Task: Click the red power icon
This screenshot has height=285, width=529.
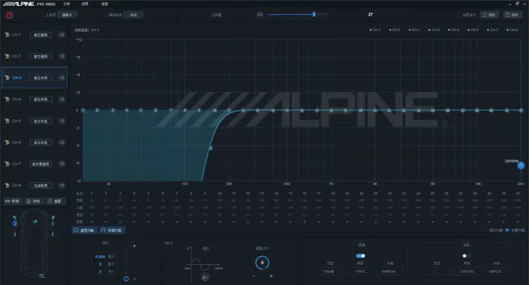Action: pos(9,15)
